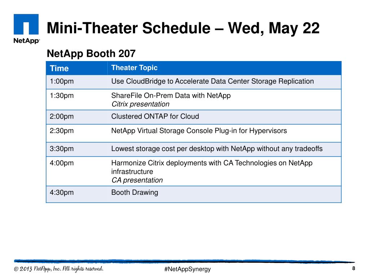Click 'Clustered ONTAP for Cloud' topic
The image size is (369, 276).
click(155, 116)
